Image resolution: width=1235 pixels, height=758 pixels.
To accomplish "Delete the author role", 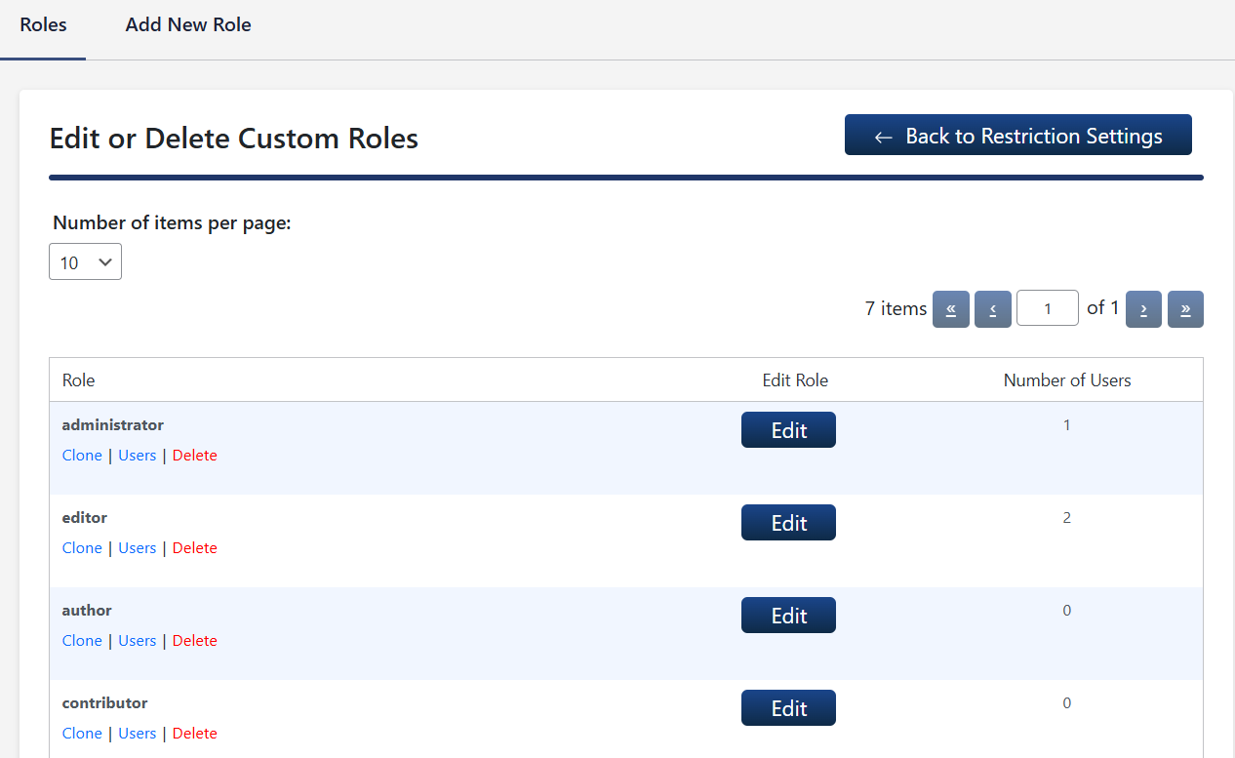I will click(194, 641).
